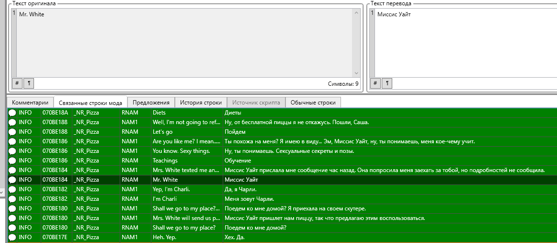Select the "Teachings" source cell

point(187,161)
